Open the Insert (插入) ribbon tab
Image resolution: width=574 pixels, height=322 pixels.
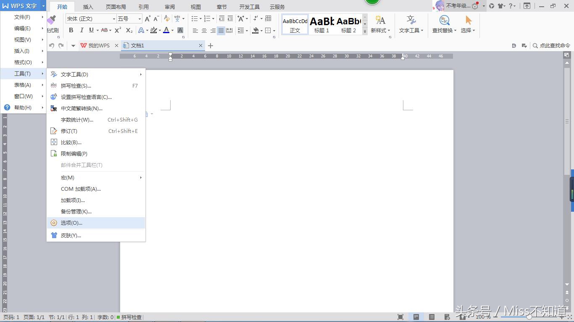point(88,7)
